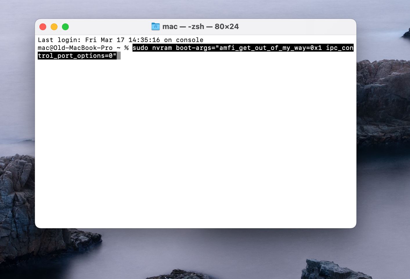
Task: Minimize Terminal with the yellow button
Action: (x=54, y=27)
